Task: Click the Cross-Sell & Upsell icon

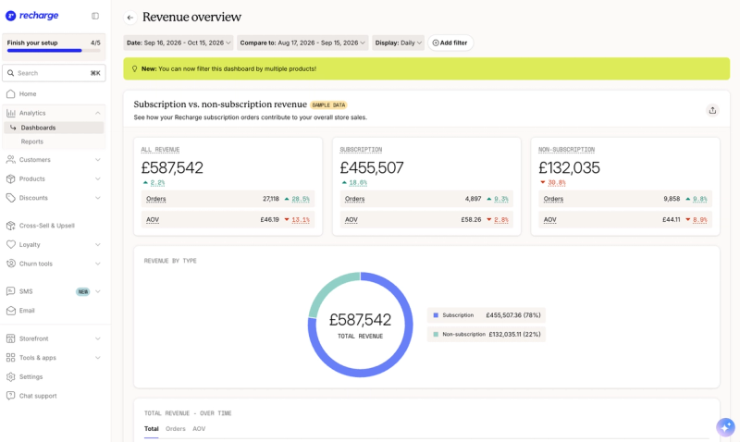Action: pyautogui.click(x=10, y=226)
